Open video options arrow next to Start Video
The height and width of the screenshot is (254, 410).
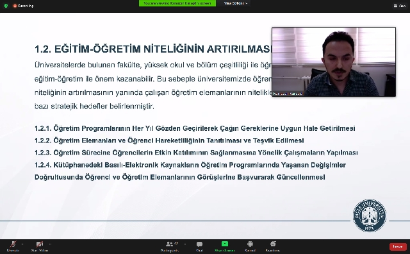50,244
